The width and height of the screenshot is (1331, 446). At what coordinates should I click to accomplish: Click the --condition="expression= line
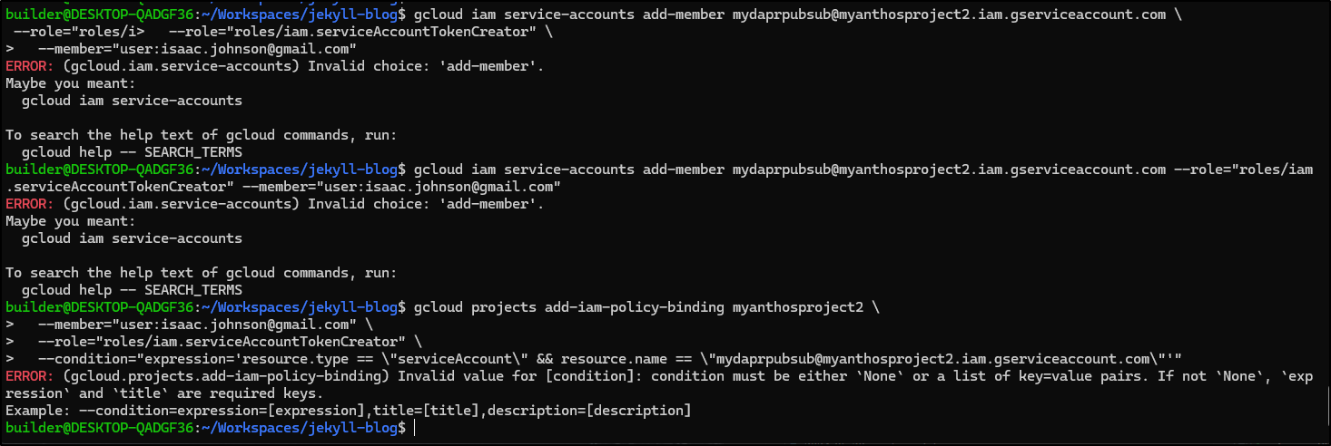click(x=609, y=359)
